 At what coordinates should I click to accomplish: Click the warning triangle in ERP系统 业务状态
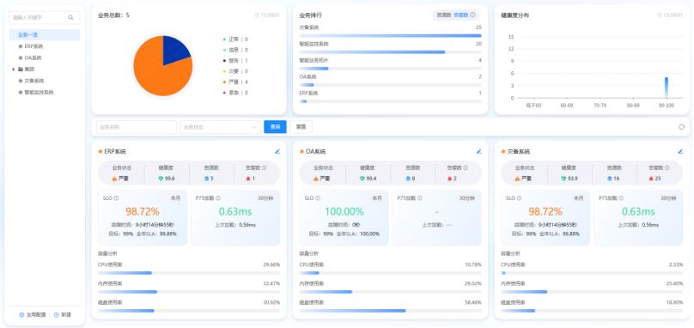pyautogui.click(x=114, y=179)
